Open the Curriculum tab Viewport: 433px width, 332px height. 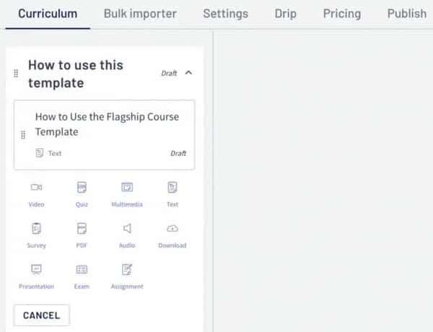(48, 14)
